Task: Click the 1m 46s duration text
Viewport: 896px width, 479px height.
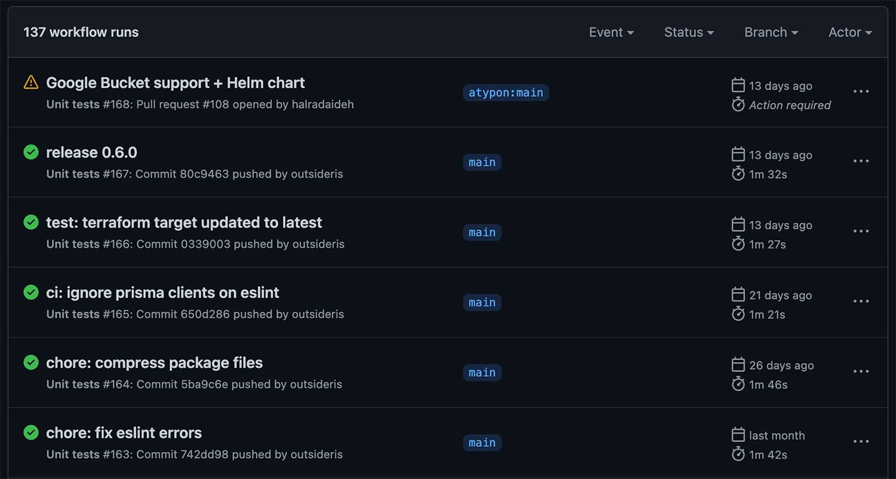Action: 768,385
